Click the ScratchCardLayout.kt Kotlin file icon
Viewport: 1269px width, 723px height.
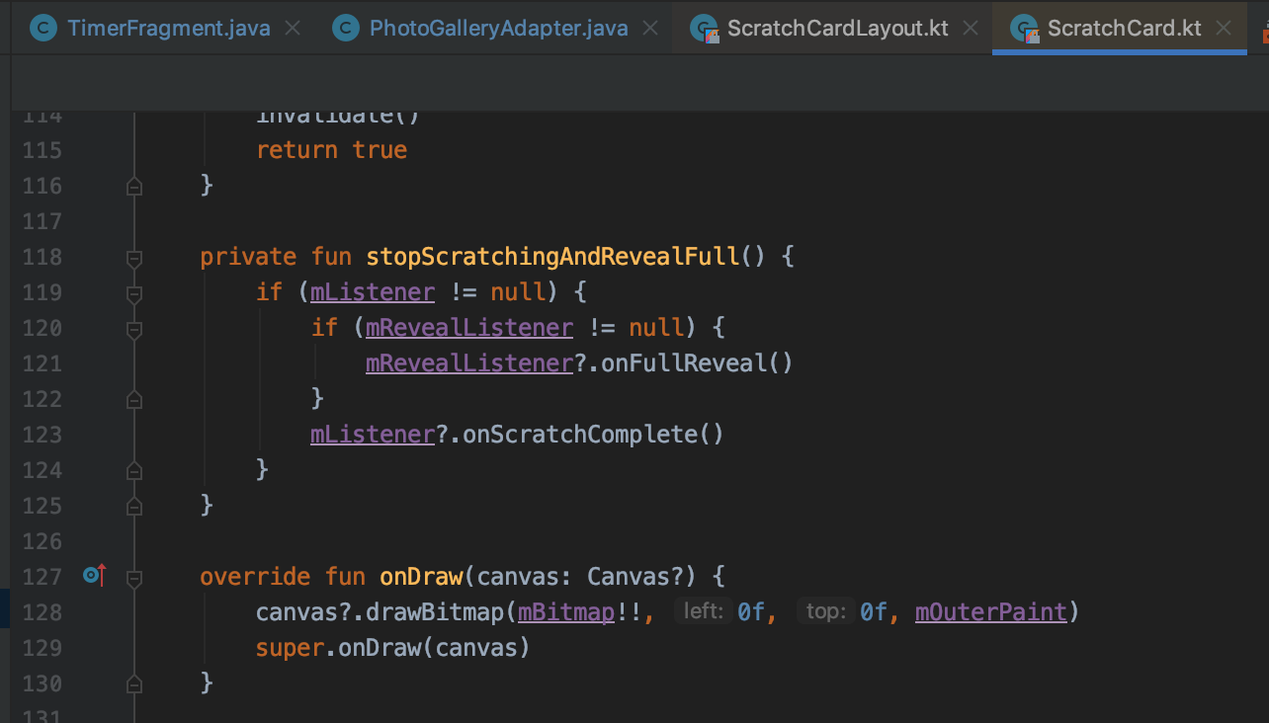click(x=704, y=29)
